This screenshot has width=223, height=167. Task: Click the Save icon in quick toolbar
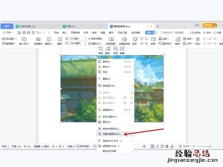[x=19, y=33]
